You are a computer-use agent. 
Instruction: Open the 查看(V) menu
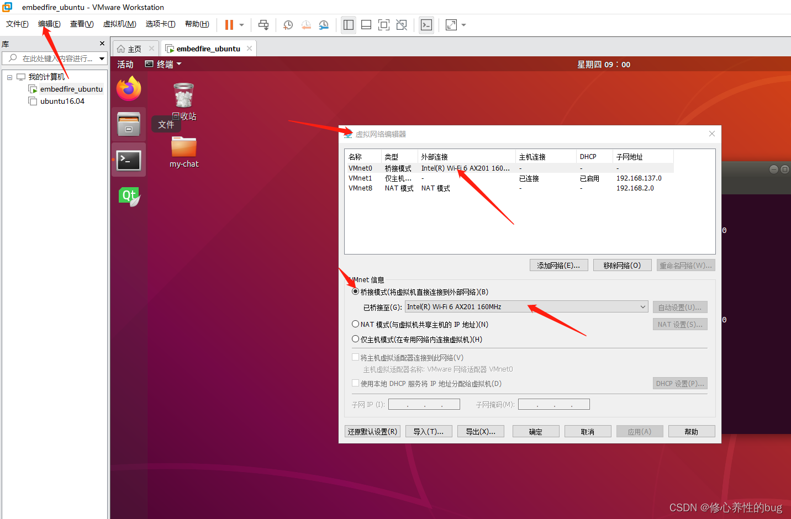click(82, 24)
